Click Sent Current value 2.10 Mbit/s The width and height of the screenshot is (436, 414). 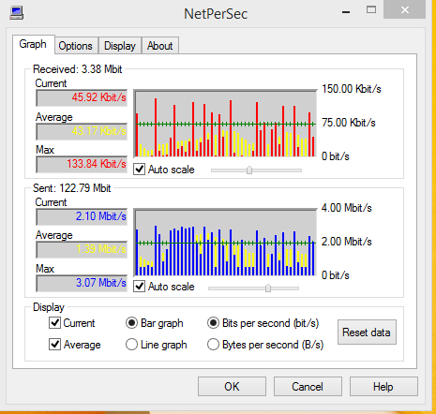[82, 216]
